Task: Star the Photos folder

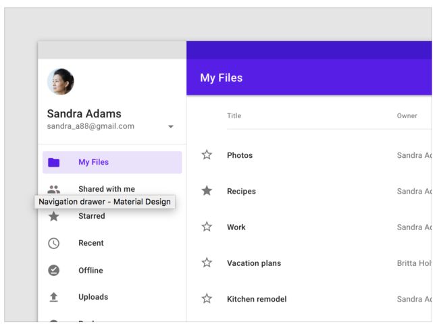Action: [x=207, y=155]
